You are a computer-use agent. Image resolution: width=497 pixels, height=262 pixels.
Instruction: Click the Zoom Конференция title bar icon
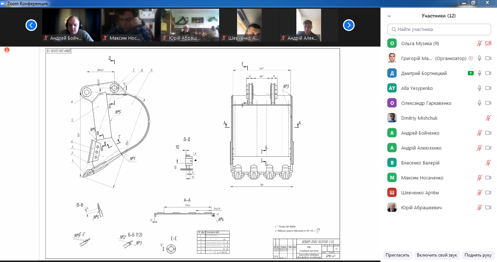[x=3, y=3]
